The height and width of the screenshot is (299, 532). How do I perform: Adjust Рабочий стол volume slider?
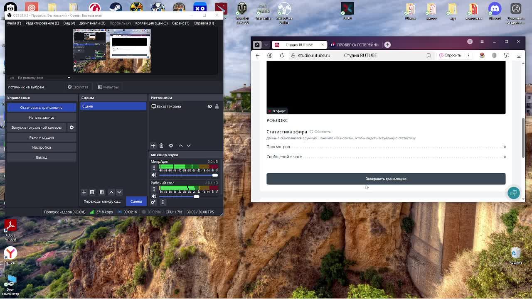pos(188,196)
